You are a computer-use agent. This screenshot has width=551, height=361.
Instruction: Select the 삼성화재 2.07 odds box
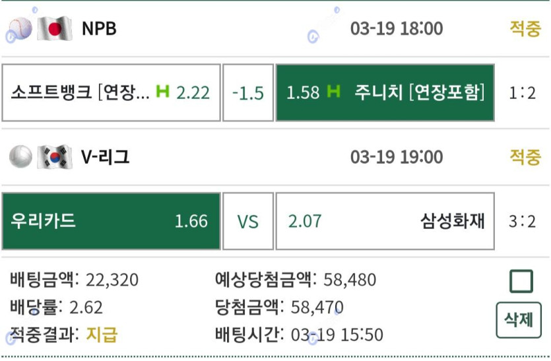tap(384, 221)
